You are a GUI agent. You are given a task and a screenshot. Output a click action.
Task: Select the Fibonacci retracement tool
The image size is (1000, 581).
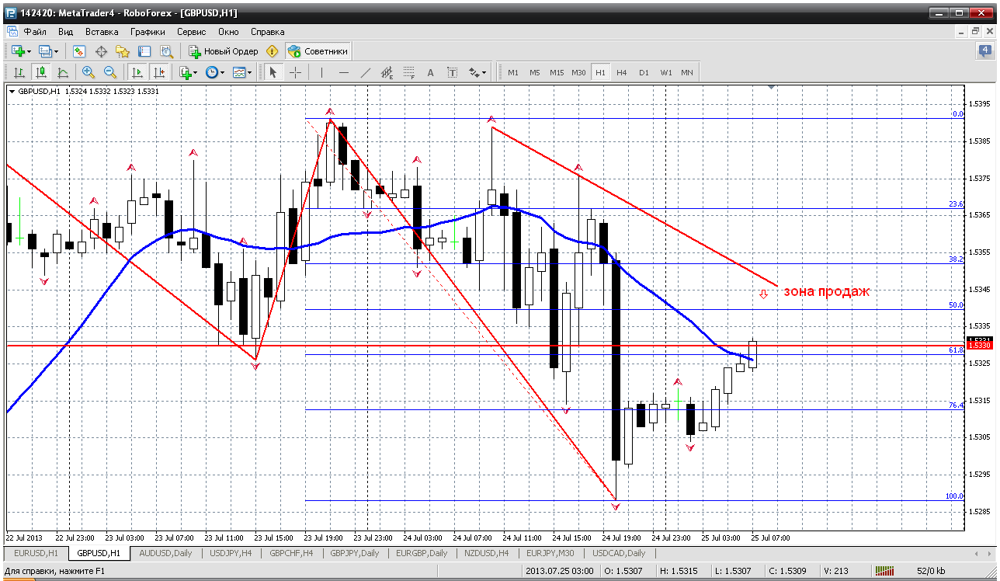(409, 72)
